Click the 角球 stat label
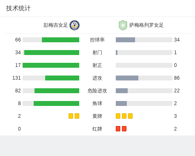 pos(97,103)
